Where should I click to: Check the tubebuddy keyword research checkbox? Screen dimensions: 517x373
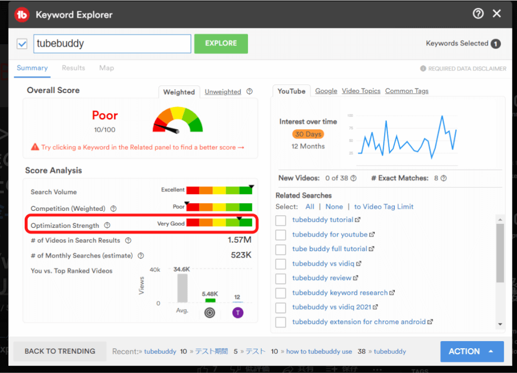click(x=281, y=293)
